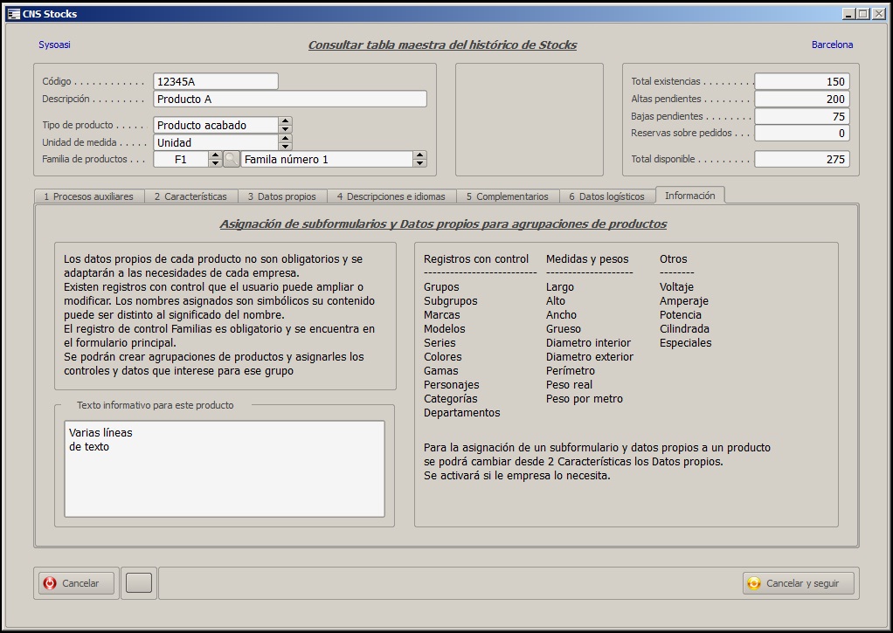Click the Barcelona label
The width and height of the screenshot is (893, 633).
[832, 45]
